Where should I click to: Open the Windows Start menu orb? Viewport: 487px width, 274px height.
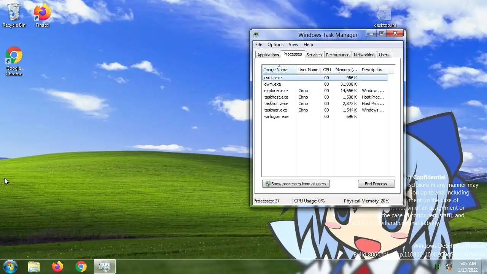(10, 266)
